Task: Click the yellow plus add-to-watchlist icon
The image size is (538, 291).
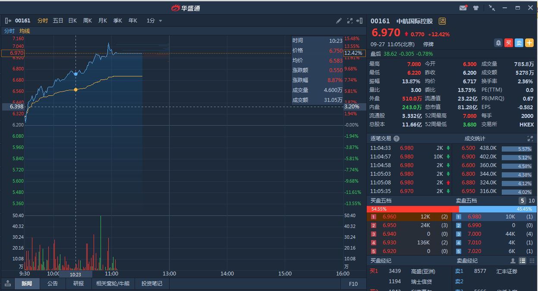Action: pyautogui.click(x=529, y=43)
